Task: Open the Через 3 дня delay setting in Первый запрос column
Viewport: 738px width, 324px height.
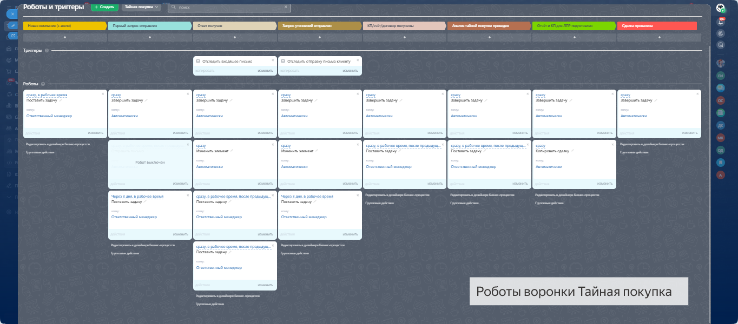Action: coord(137,197)
